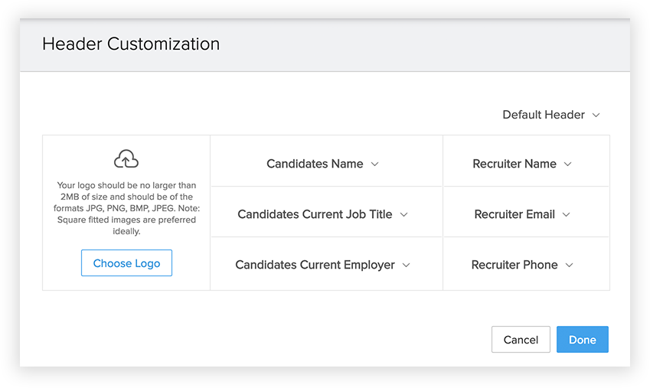Confirm the header with the Done button
Image resolution: width=650 pixels, height=388 pixels.
[582, 340]
